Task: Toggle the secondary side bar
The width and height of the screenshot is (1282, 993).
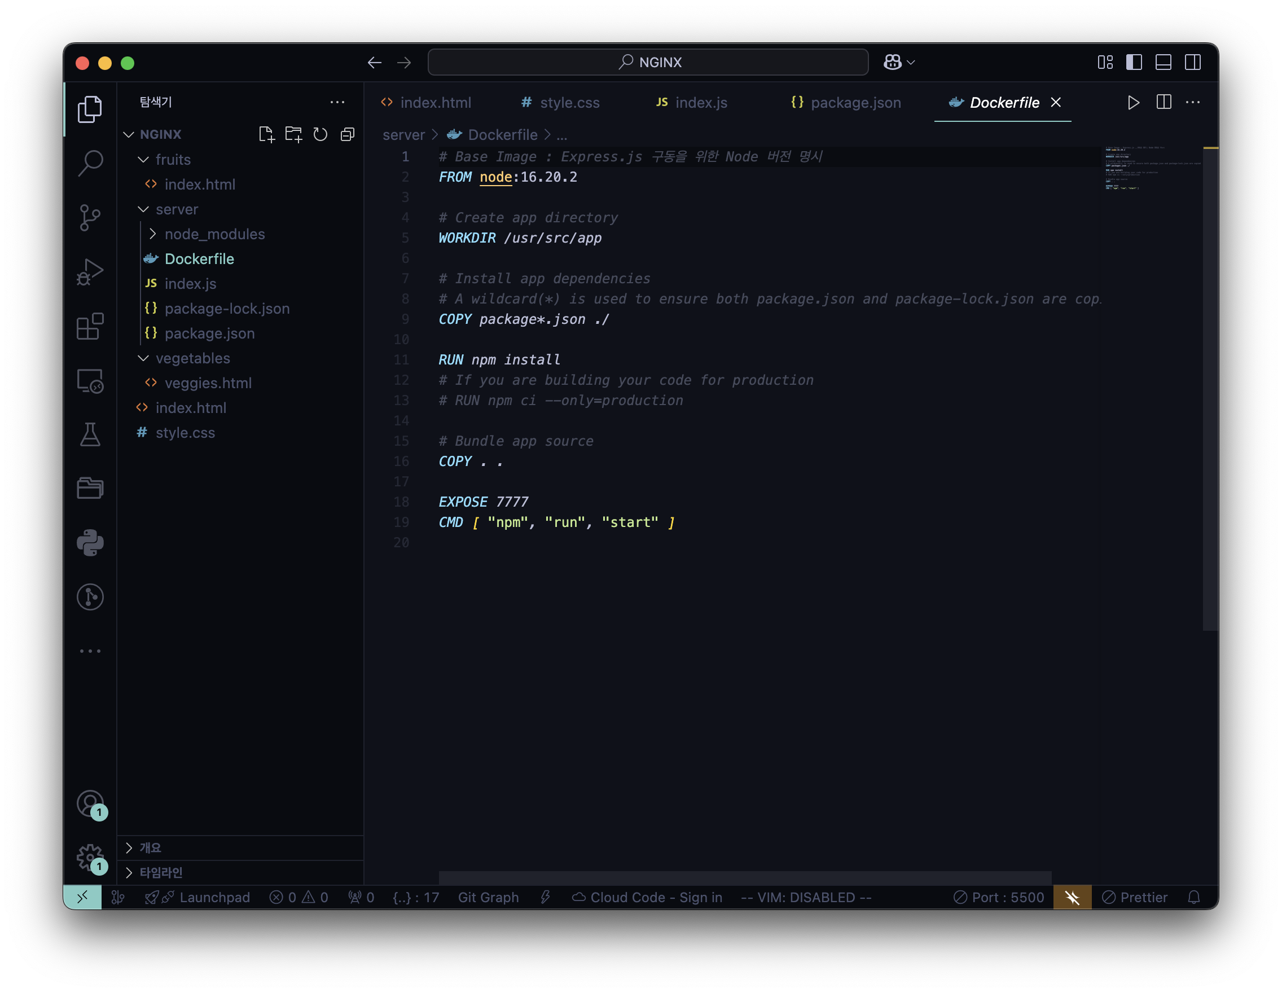Action: point(1192,62)
